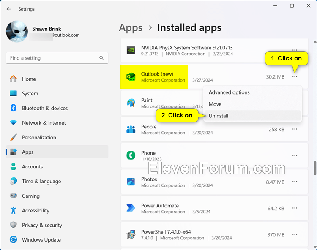Choose Uninstall in the context menu
Viewport: 317px width, 250px height.
point(252,116)
